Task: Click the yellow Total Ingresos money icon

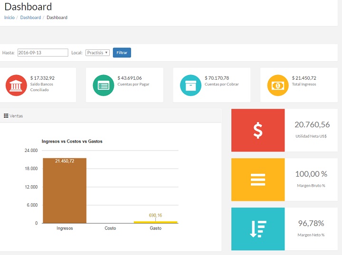Action: tap(278, 85)
